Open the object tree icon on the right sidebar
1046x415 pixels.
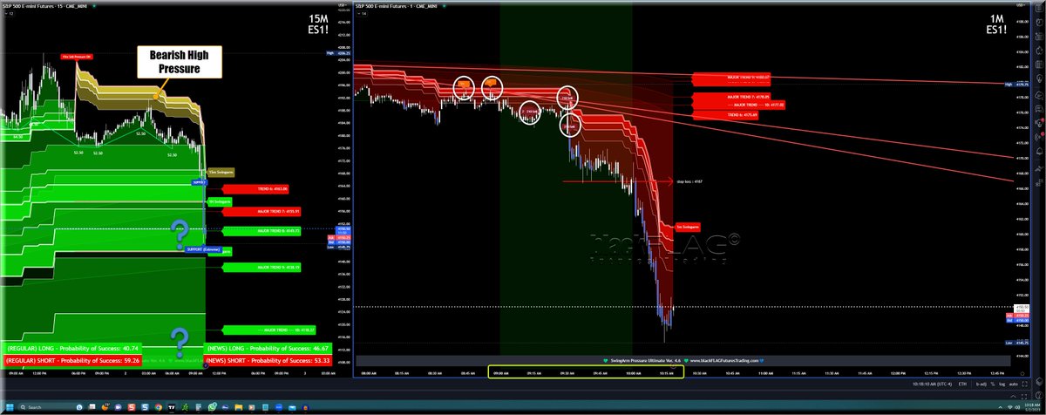[1039, 381]
